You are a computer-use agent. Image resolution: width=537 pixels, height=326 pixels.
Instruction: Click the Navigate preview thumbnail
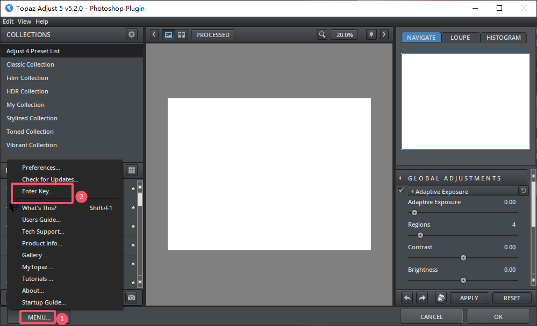466,102
